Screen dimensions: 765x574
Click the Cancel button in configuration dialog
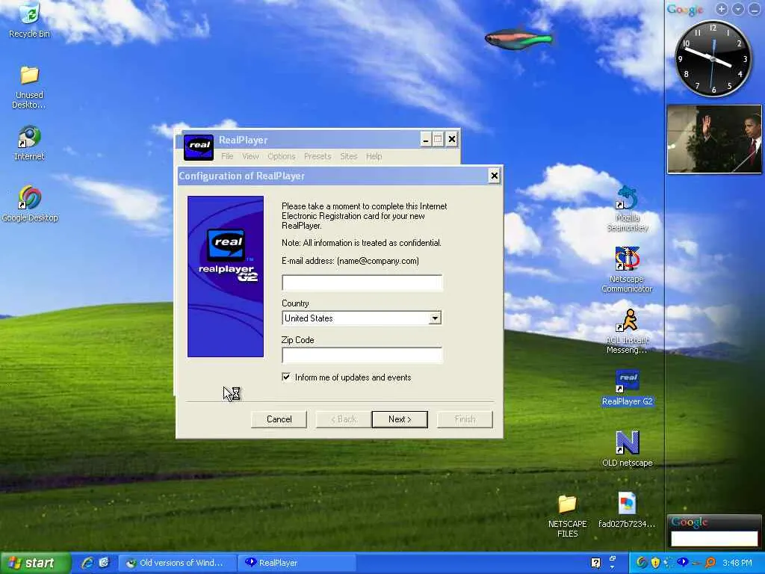(x=279, y=419)
